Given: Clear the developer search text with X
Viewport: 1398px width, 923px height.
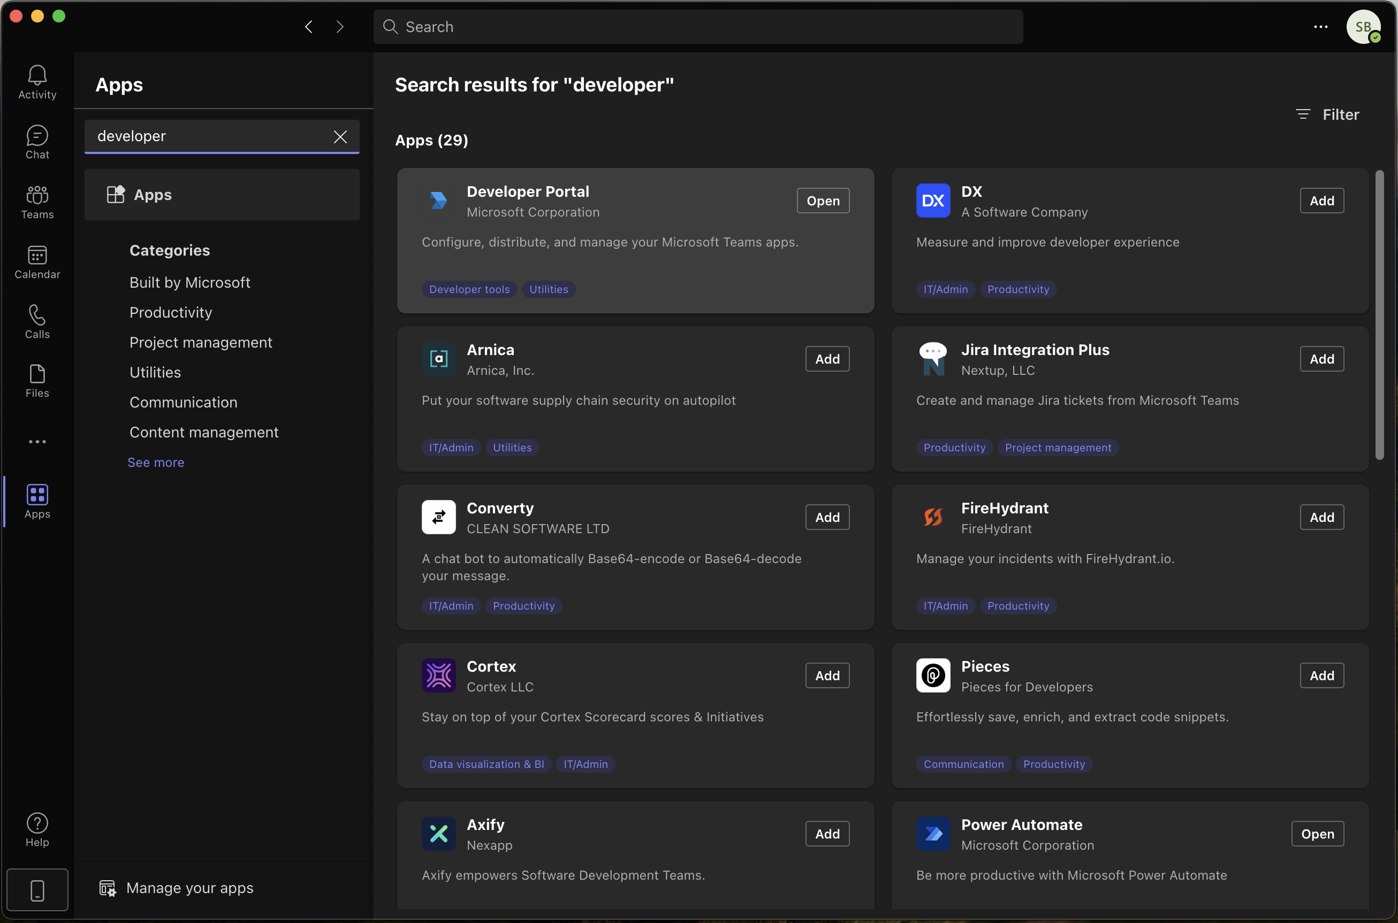Looking at the screenshot, I should click(x=340, y=136).
